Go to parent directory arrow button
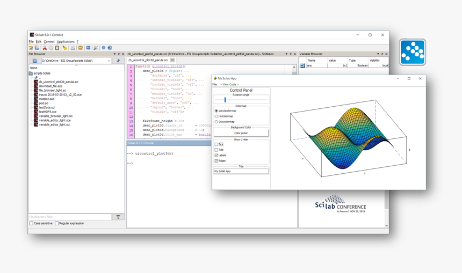The height and width of the screenshot is (273, 462). point(118,61)
